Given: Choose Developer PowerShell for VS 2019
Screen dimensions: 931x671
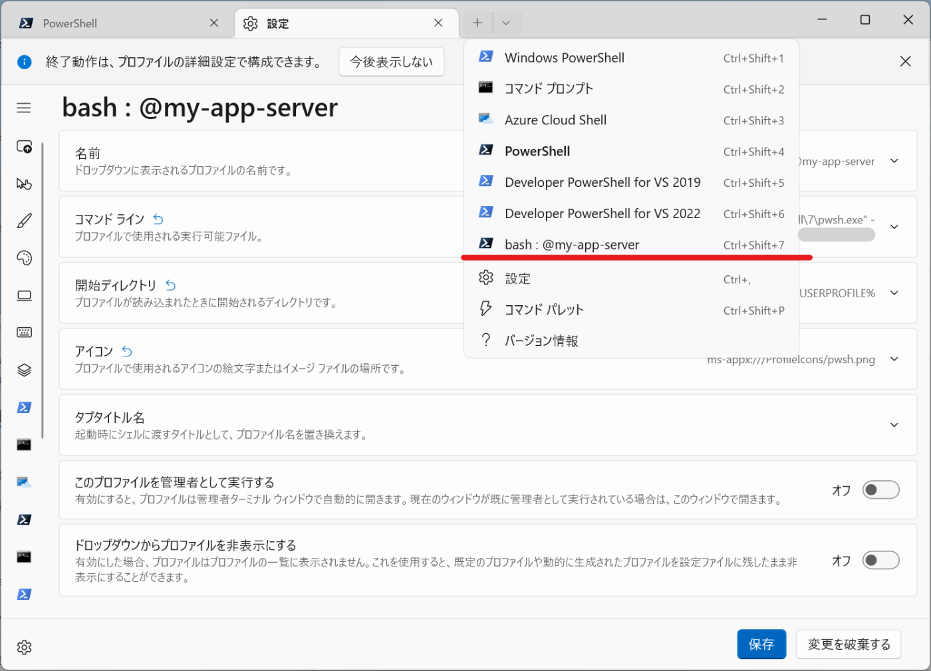Looking at the screenshot, I should tap(631, 183).
